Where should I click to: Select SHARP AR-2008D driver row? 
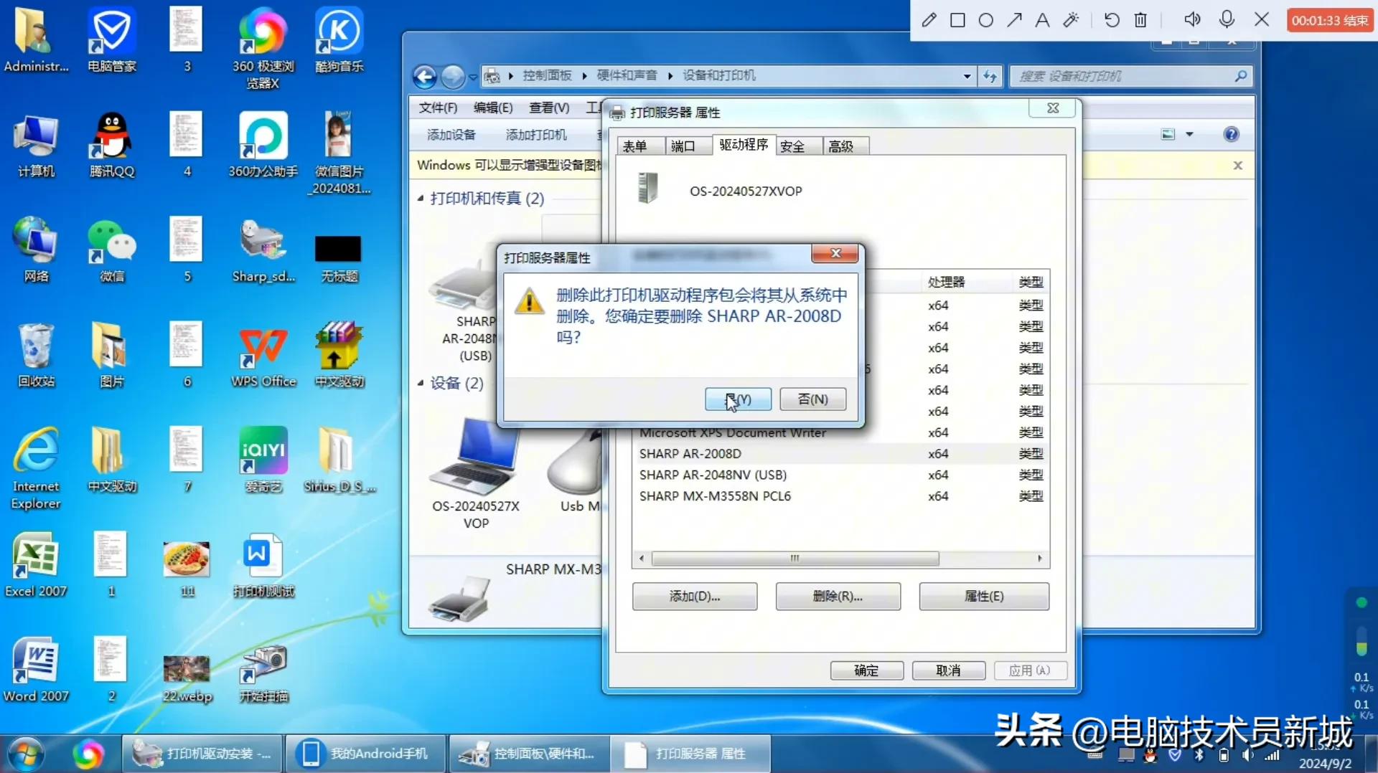click(840, 454)
